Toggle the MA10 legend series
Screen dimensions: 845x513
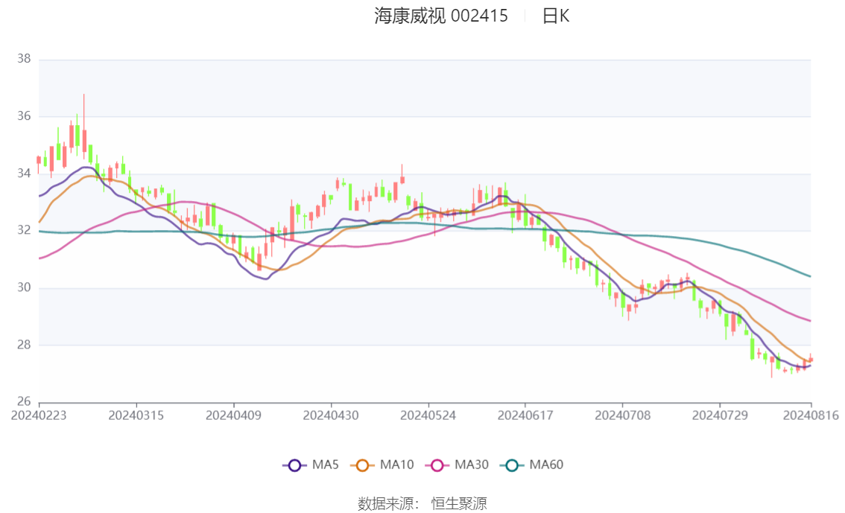point(382,465)
